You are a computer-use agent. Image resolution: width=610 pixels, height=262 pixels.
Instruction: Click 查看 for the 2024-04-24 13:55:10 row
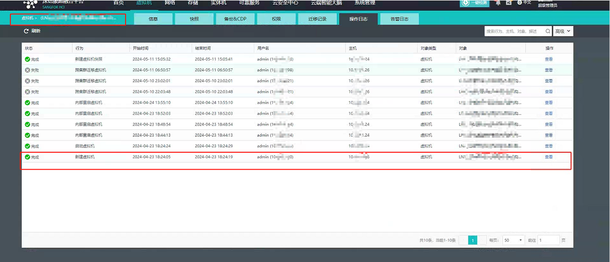tap(549, 103)
